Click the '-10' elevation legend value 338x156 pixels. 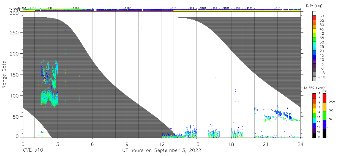pos(321,77)
